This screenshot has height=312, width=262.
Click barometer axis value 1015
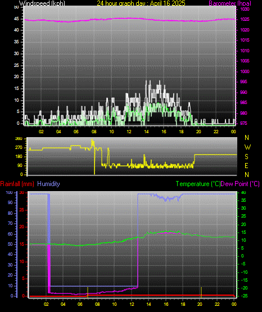[x=245, y=40]
